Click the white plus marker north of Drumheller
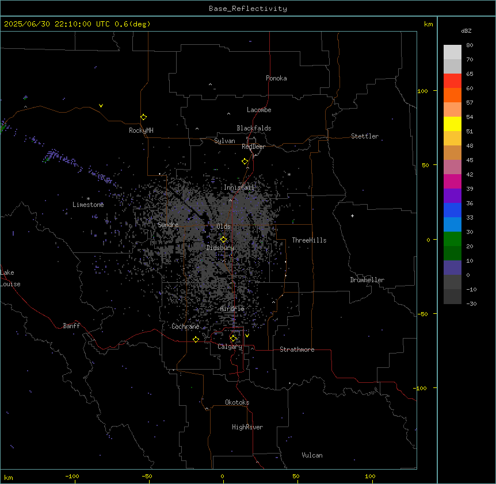Screen dimensions: 496x484 point(352,216)
